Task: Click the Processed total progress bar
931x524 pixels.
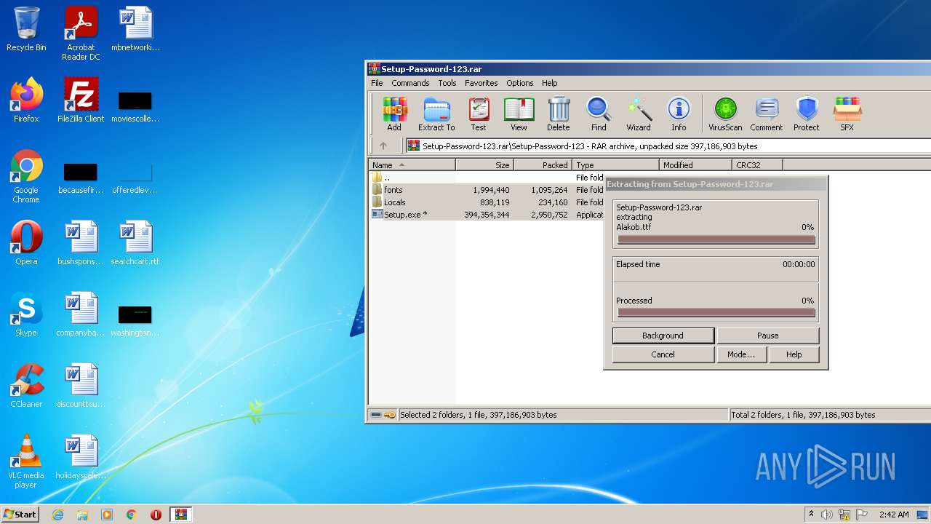Action: (716, 313)
